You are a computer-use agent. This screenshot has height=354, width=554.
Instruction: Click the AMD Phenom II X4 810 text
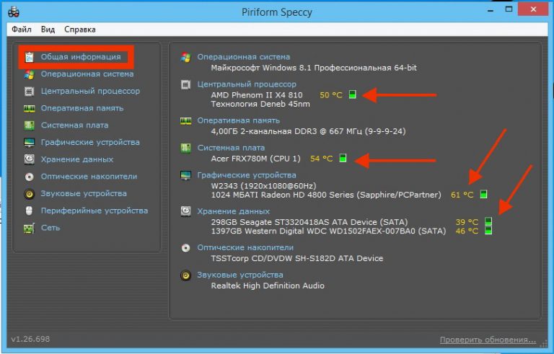tap(257, 95)
